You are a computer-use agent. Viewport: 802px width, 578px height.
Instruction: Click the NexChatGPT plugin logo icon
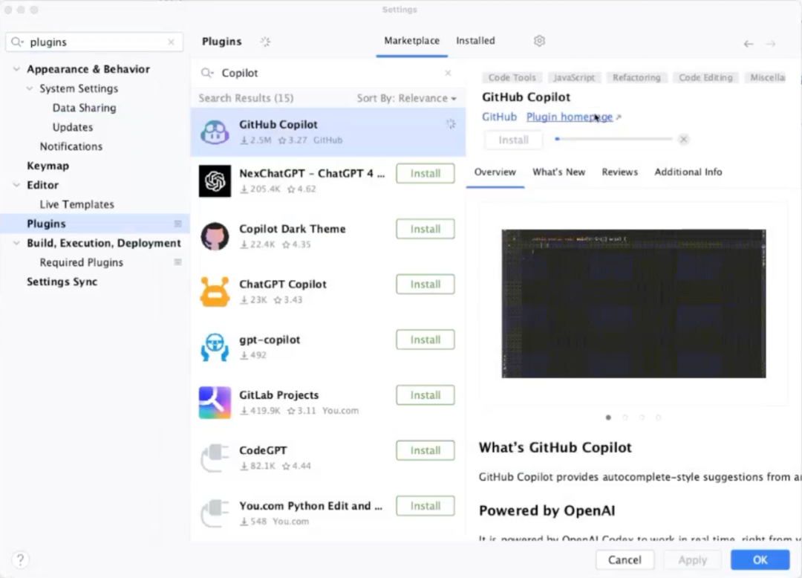pos(215,181)
